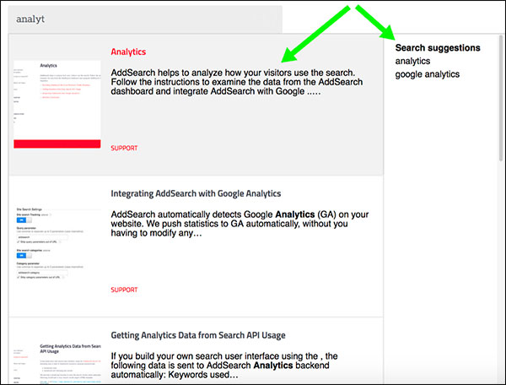506x385 pixels.
Task: Open "Integrating AddSearch with Google Analytics" result
Action: [196, 193]
